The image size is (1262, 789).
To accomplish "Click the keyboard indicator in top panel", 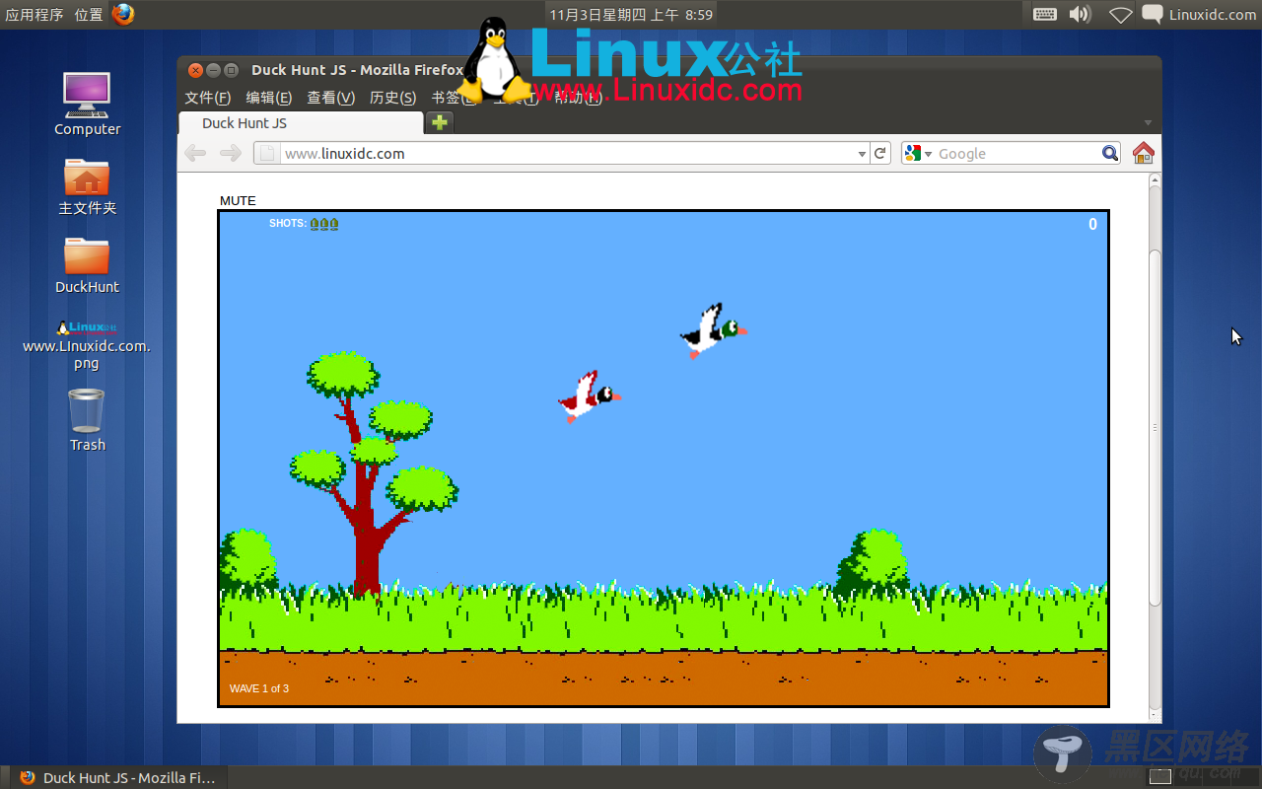I will [x=1045, y=14].
